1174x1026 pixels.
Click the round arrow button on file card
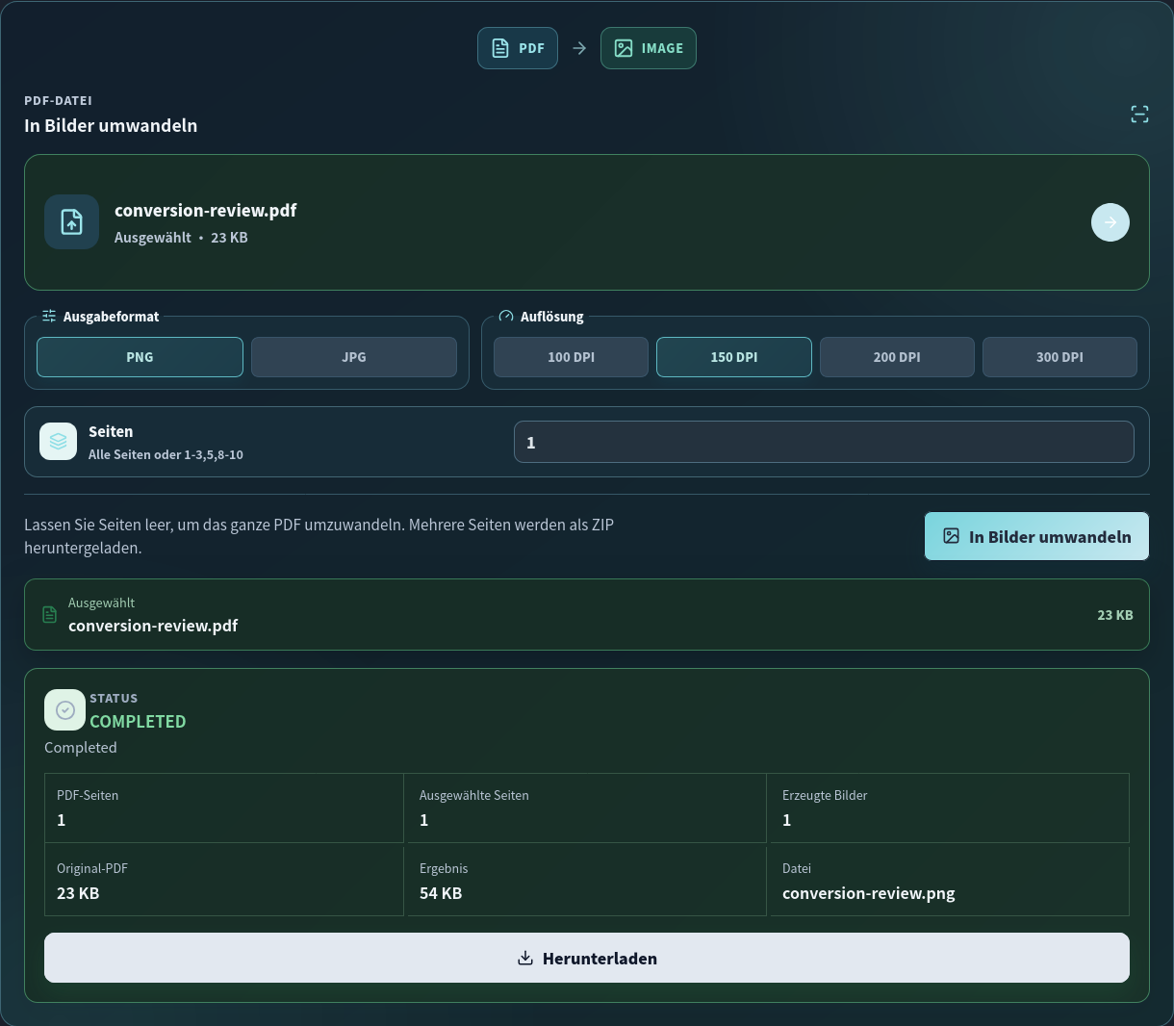click(x=1110, y=222)
